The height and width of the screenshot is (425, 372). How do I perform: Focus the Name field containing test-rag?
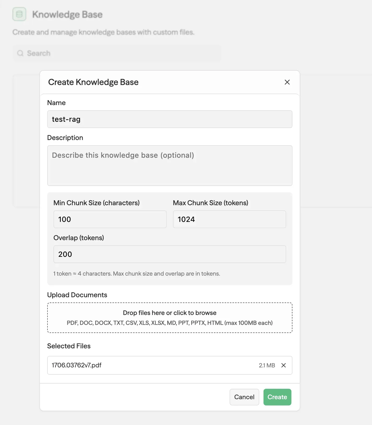170,119
